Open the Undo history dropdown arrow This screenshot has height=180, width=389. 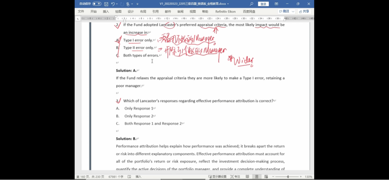117,4
